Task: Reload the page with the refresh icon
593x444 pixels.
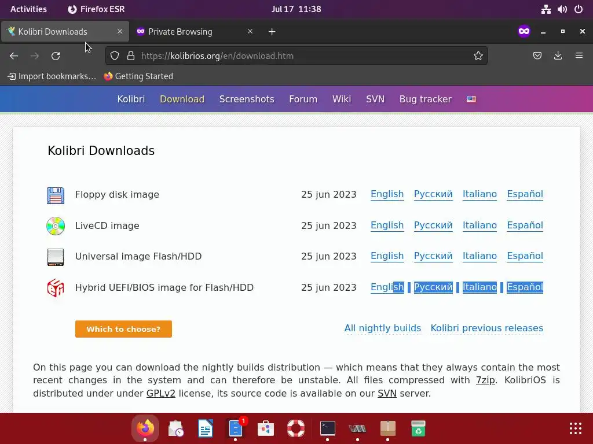Action: [x=56, y=56]
